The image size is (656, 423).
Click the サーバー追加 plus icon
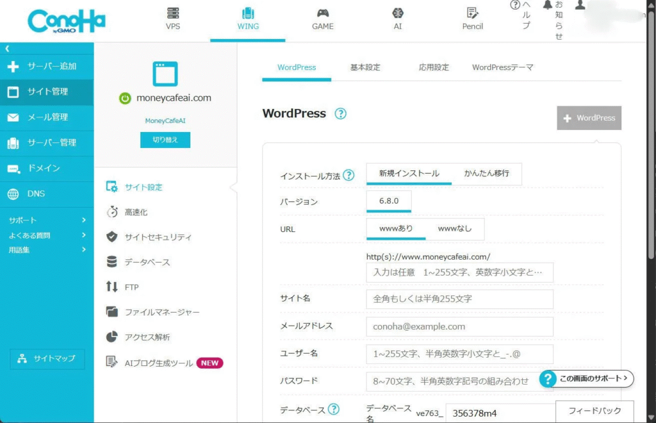13,67
